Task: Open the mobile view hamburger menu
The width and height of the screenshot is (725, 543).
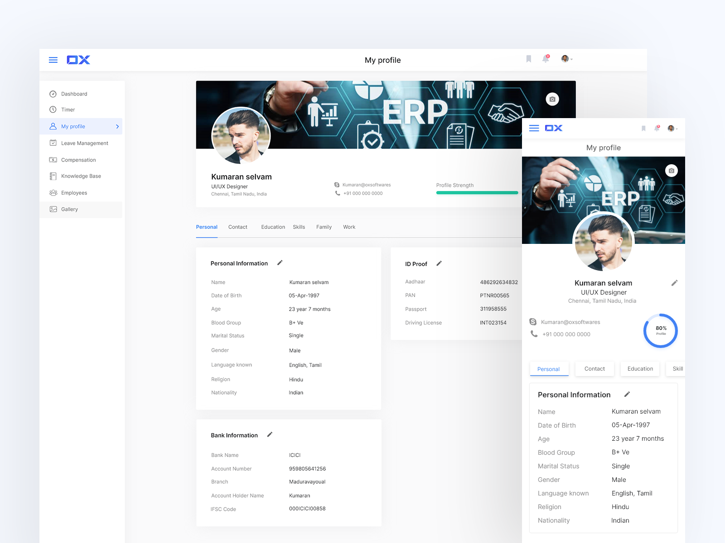Action: (x=534, y=128)
